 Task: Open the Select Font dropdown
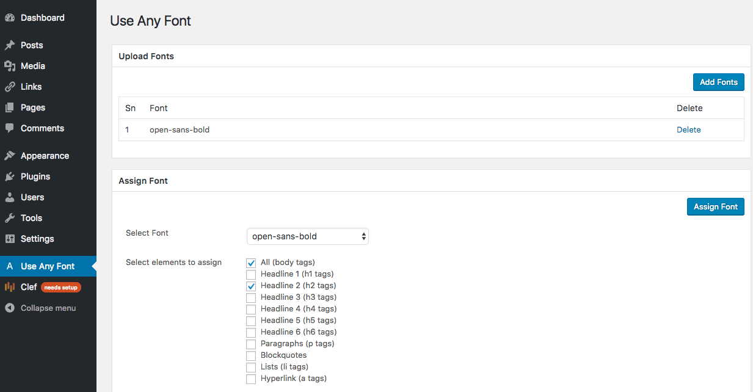pyautogui.click(x=308, y=236)
